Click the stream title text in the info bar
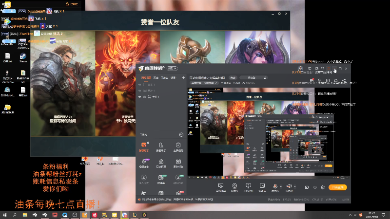Screen dimensions: 390x219 (x=207, y=78)
